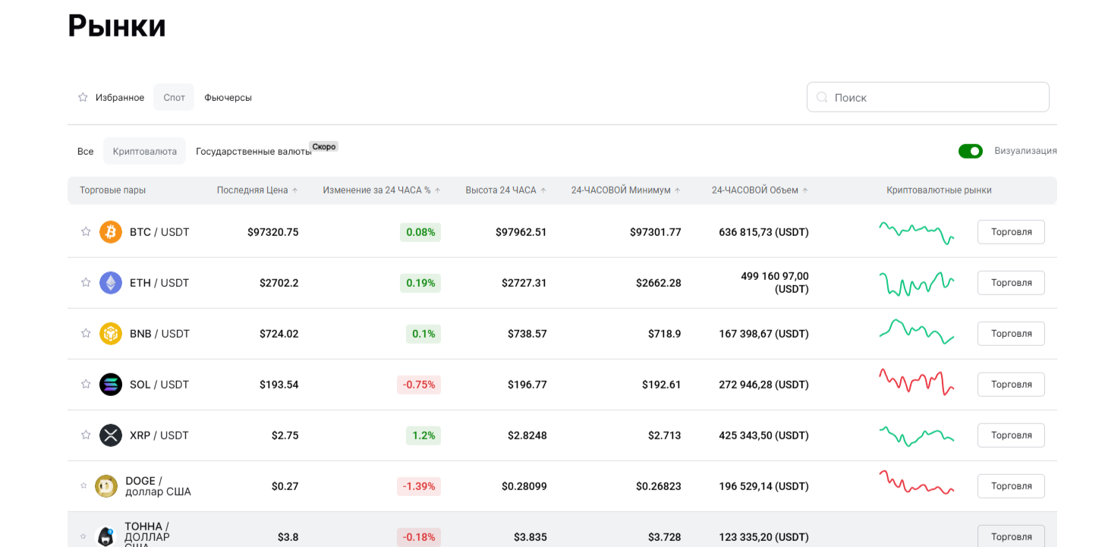Click the 0.08% change badge
The height and width of the screenshot is (547, 1105).
[420, 231]
